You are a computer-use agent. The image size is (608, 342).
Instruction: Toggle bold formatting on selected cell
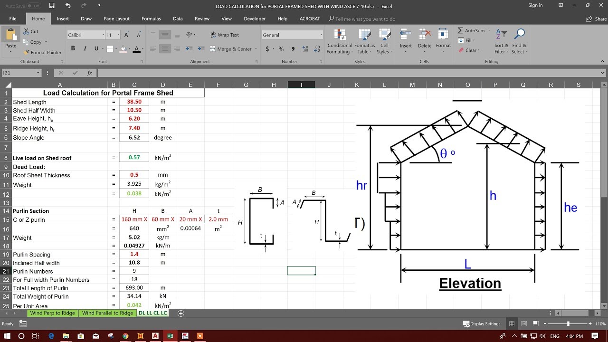point(72,48)
